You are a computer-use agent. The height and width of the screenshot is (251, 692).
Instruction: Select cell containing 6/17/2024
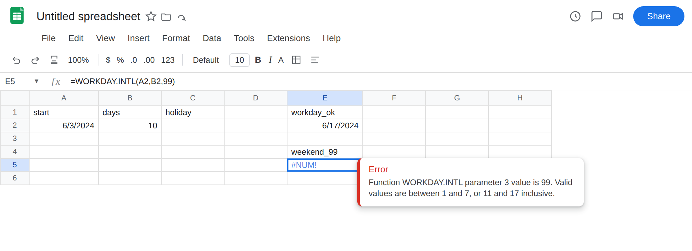click(325, 125)
